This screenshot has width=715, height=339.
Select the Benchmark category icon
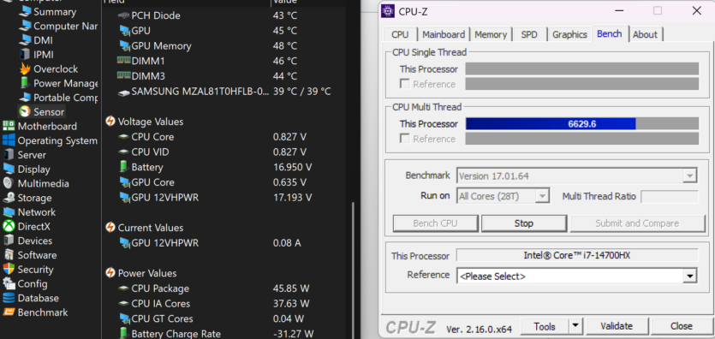pos(9,312)
